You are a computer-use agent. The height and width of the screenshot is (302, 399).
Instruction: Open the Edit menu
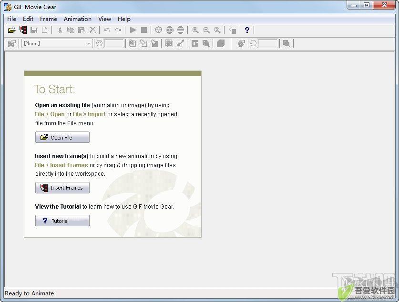(28, 19)
